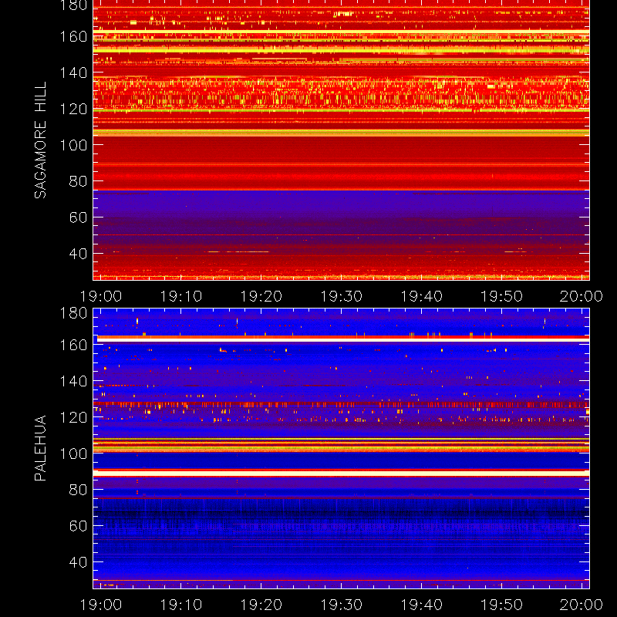Select the 100 tick label on Sagamore Hill axis
Viewport: 617px width, 617px height.
point(73,145)
